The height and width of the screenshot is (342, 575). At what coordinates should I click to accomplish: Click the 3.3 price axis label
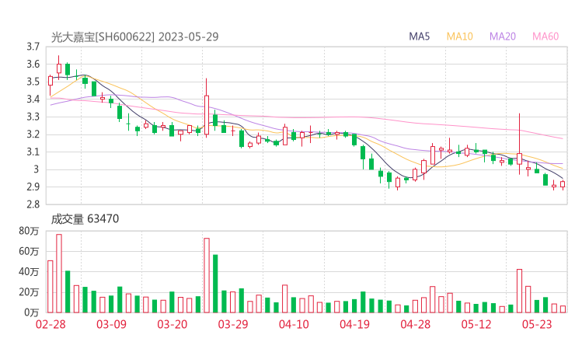(x=33, y=117)
